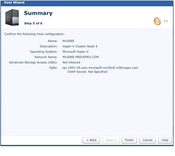Click the Description label
Image resolution: width=175 pixels, height=156 pixels.
49,46
